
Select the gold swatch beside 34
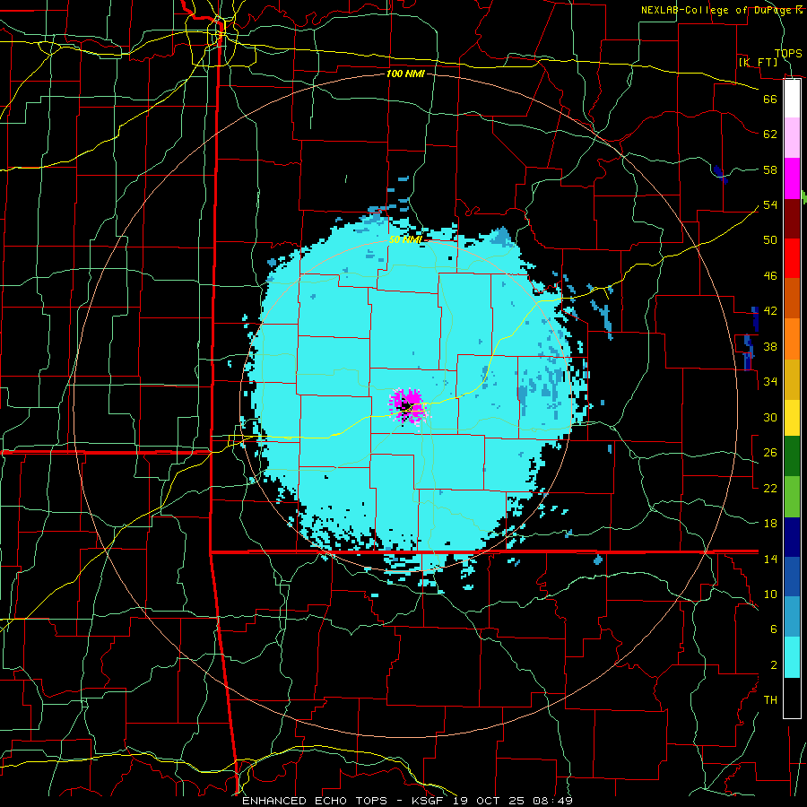pyautogui.click(x=792, y=380)
